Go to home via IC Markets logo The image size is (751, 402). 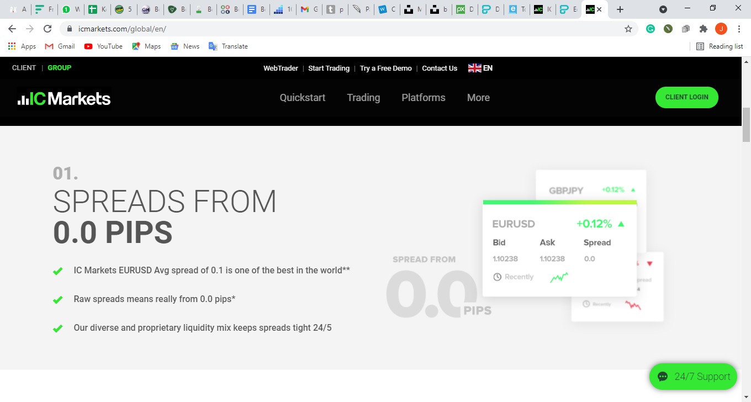(64, 99)
